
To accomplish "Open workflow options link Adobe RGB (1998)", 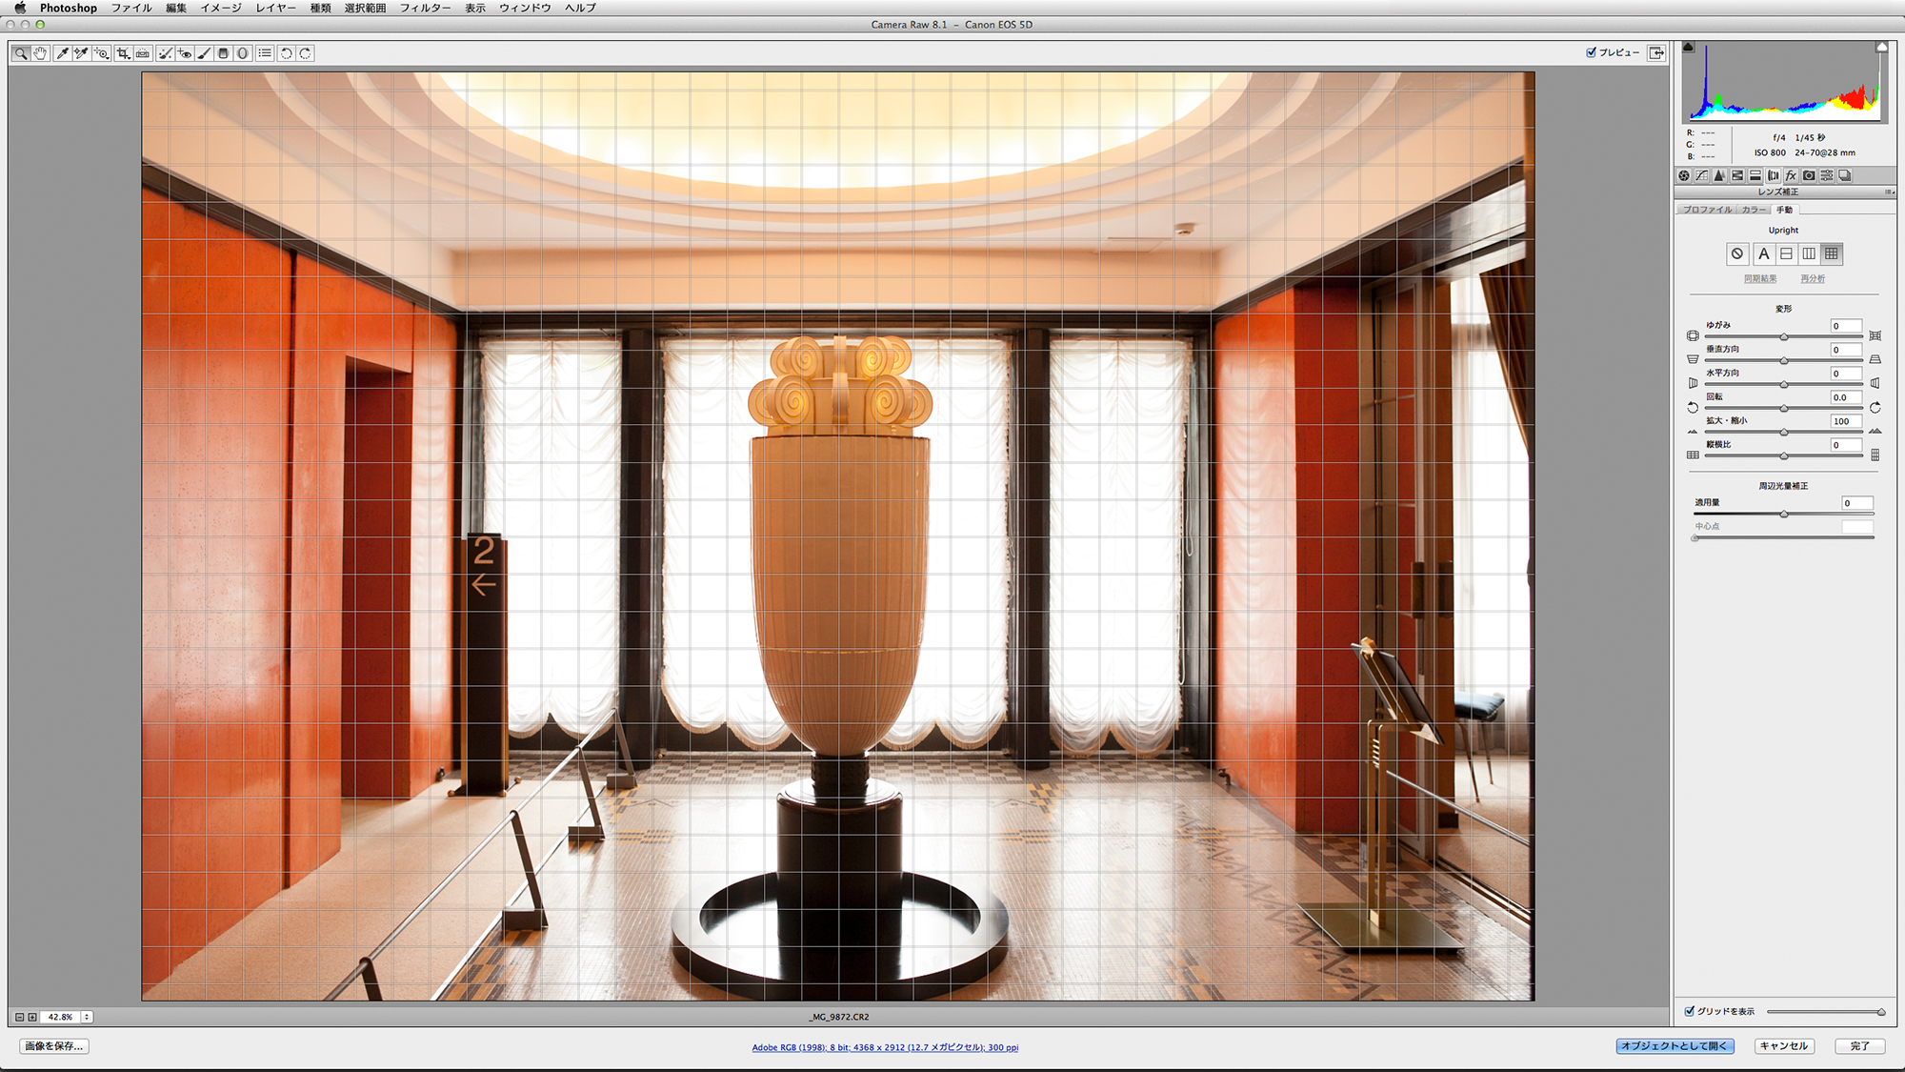I will [x=885, y=1047].
